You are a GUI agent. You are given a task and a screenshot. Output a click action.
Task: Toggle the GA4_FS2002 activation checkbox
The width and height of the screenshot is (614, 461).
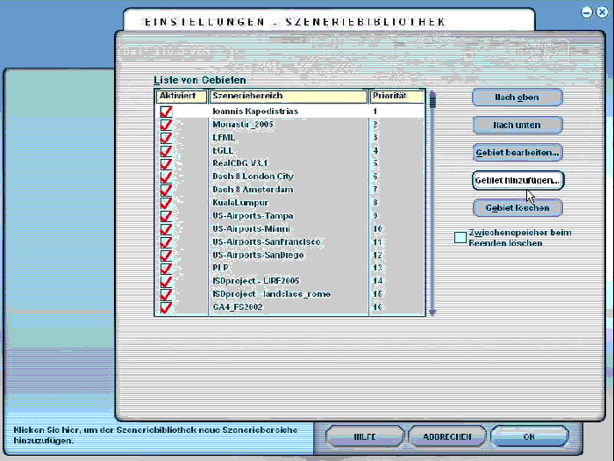[166, 307]
